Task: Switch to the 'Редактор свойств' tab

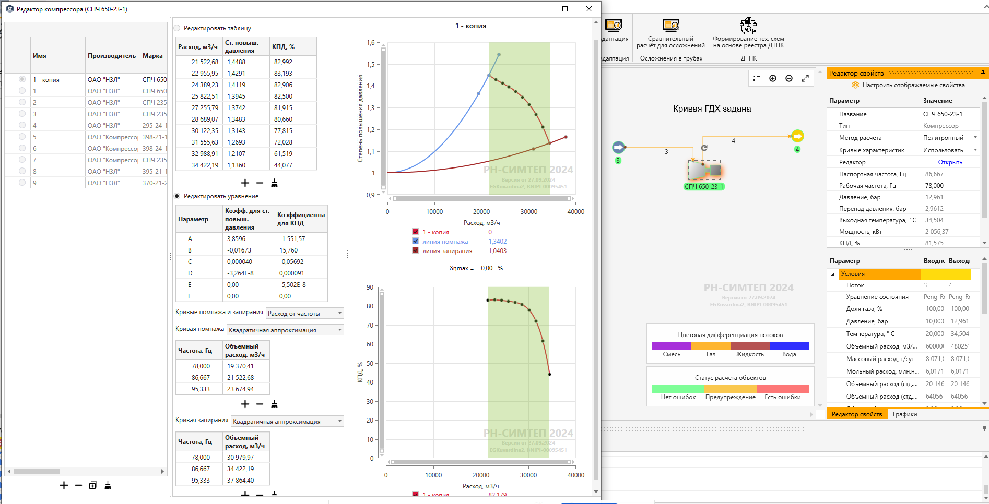Action: point(857,414)
